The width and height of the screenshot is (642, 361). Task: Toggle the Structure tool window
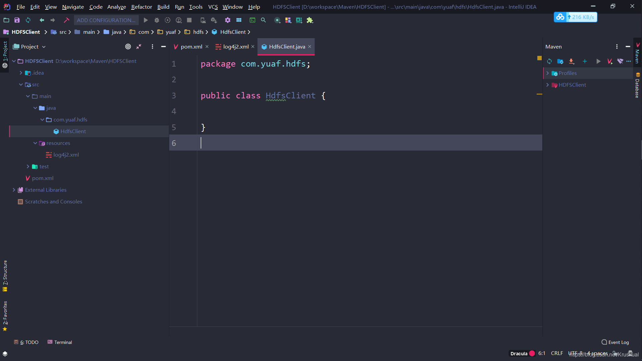(5, 276)
